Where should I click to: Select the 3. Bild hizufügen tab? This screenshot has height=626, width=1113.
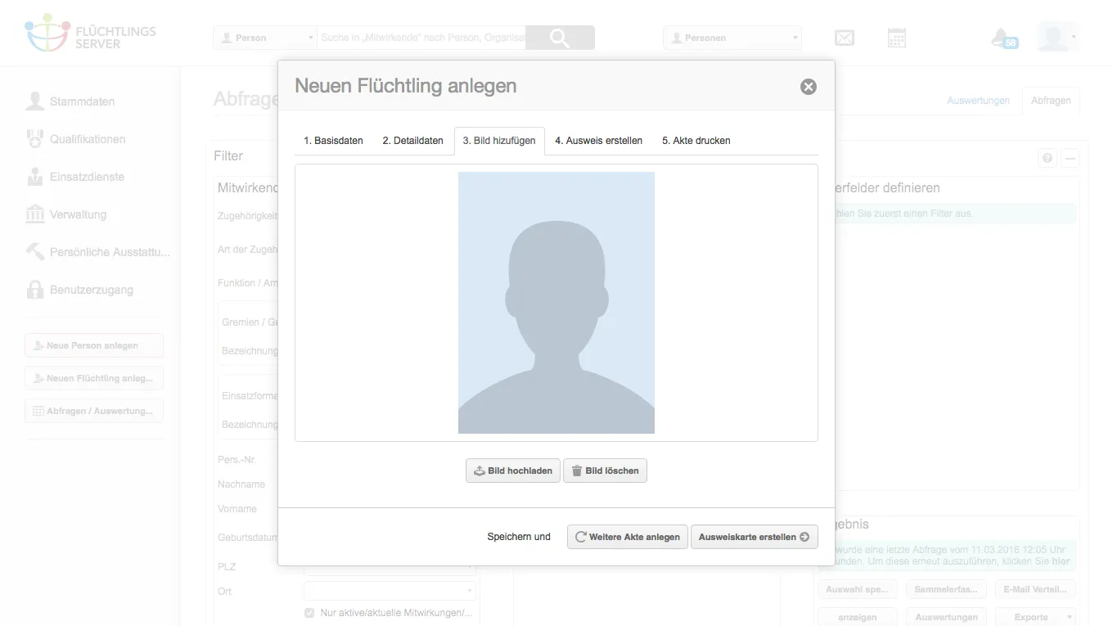[499, 141]
